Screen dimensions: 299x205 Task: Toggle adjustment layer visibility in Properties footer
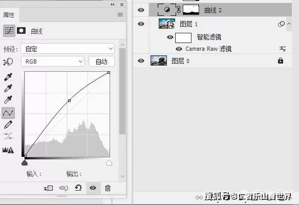click(x=93, y=188)
